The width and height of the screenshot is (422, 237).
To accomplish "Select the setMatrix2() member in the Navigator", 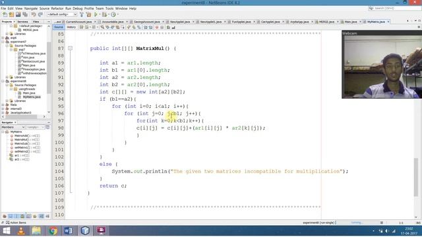I will tap(27, 151).
